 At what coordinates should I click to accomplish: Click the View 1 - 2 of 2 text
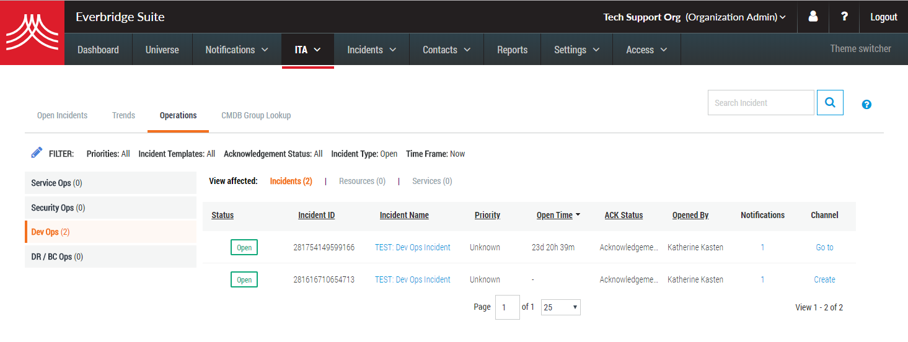tap(819, 307)
